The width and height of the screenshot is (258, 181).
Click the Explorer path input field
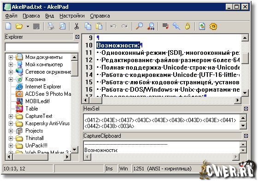click(42, 47)
